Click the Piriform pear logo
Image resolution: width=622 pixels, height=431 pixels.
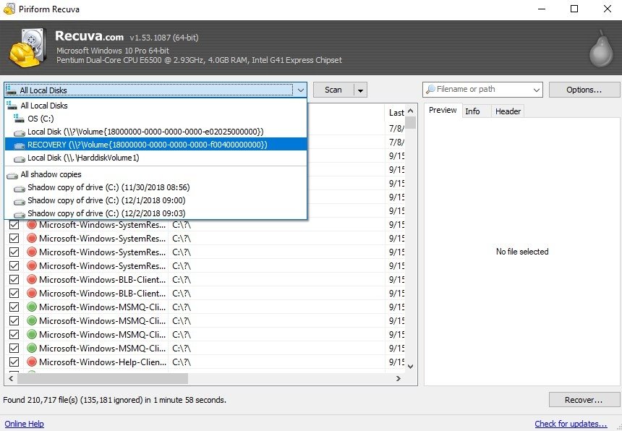(601, 48)
